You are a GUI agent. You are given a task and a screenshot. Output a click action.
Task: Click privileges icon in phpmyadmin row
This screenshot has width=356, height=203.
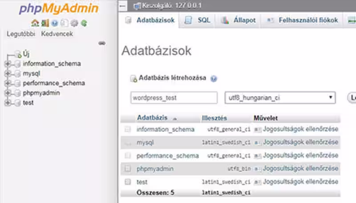[x=258, y=169]
